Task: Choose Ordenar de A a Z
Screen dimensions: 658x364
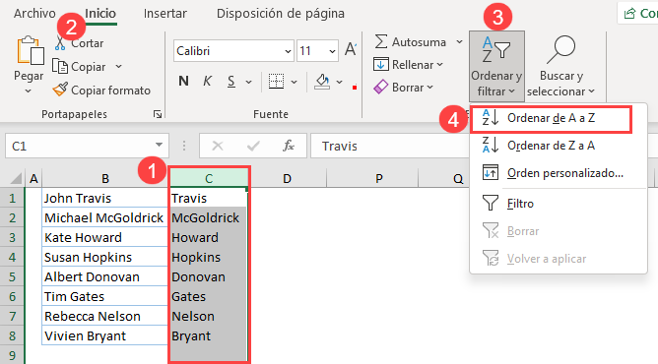Action: (551, 119)
